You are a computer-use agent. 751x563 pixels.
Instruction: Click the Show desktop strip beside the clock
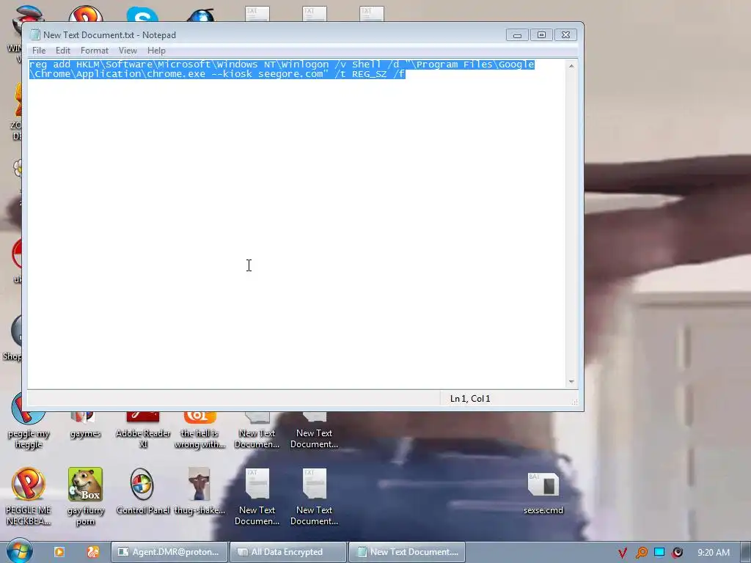[746, 552]
